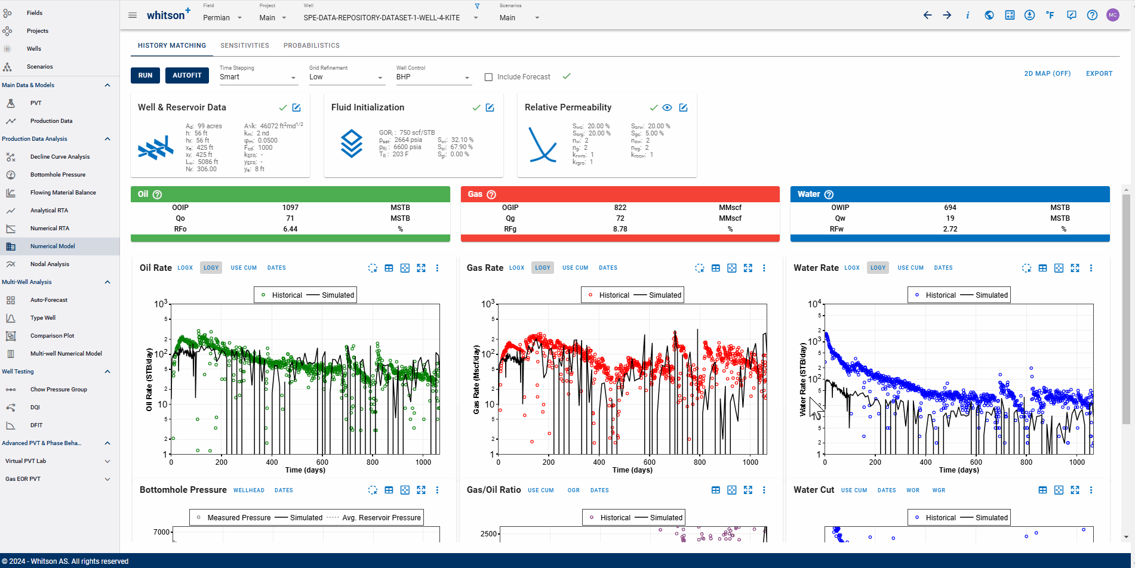The image size is (1135, 568).
Task: Open help via the question mark icon
Action: (1092, 16)
